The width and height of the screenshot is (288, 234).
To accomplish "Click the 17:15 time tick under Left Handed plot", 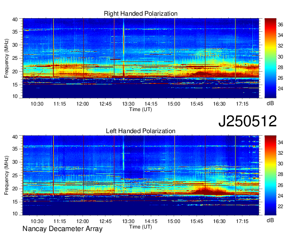I will click(x=242, y=221).
